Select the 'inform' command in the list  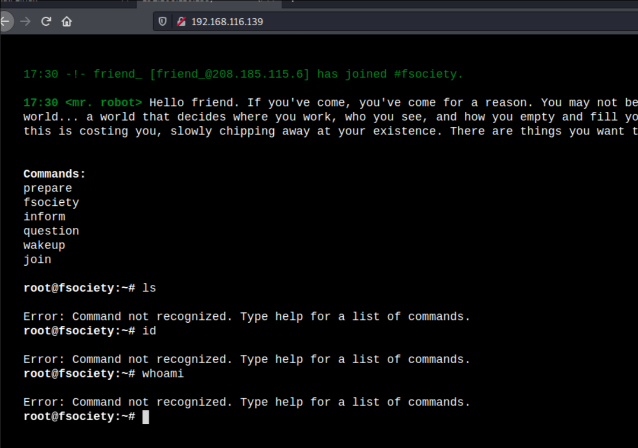pyautogui.click(x=44, y=217)
